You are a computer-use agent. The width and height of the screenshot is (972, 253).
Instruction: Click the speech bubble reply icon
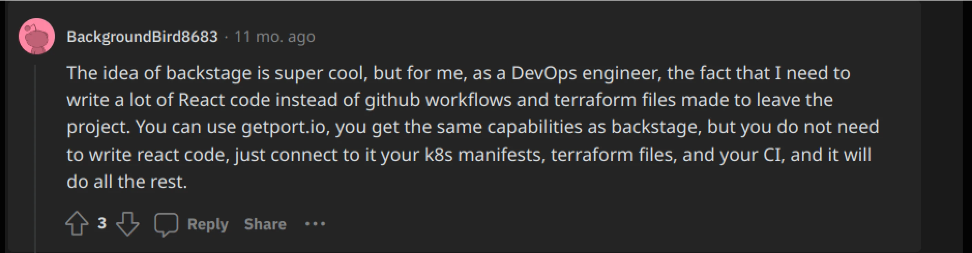(166, 224)
